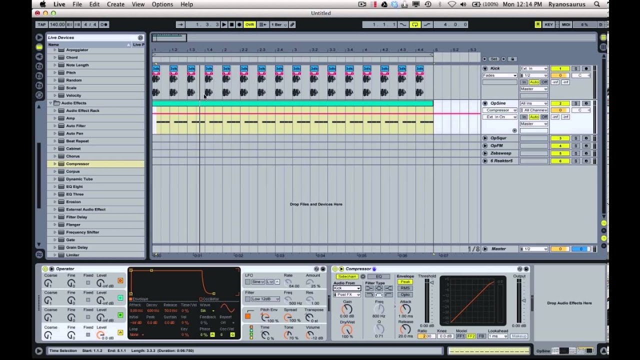Select the FF1 compressor model
Viewport: 640px width, 360px height.
coord(460,336)
